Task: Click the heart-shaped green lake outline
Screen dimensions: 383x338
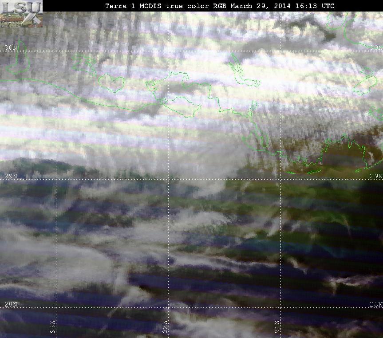Action: pyautogui.click(x=111, y=83)
